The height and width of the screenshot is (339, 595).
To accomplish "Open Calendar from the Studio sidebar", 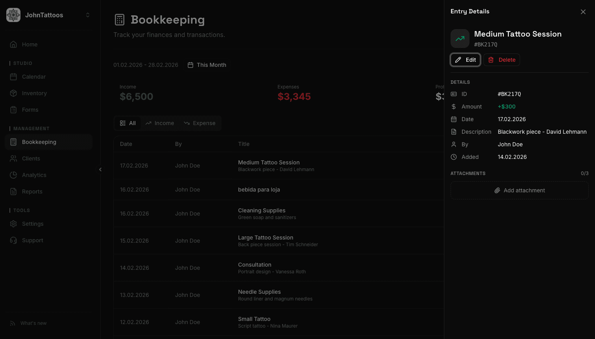I will point(33,77).
